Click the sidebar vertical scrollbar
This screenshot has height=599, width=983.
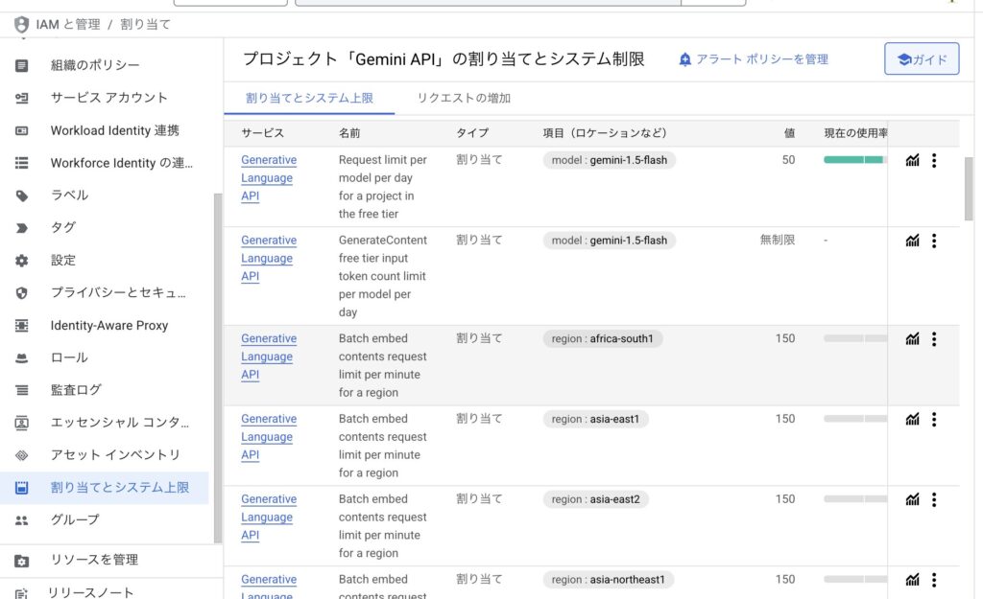[x=218, y=368]
